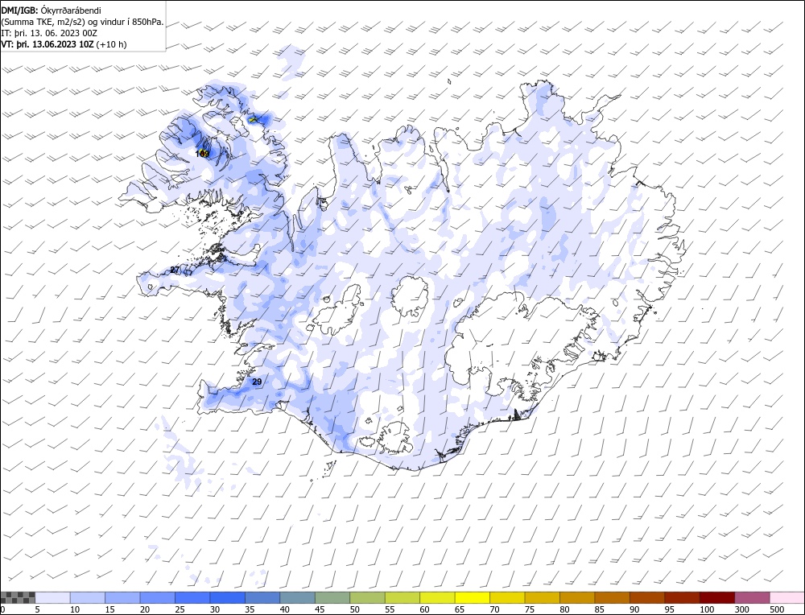Click the '60' legend scale label
Image resolution: width=805 pixels, height=615 pixels.
[424, 609]
